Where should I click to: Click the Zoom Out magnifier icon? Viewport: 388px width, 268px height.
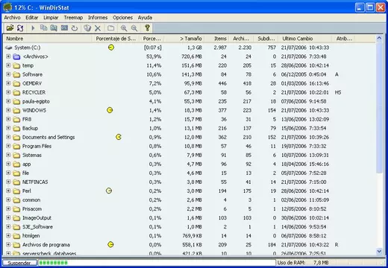tap(134, 28)
